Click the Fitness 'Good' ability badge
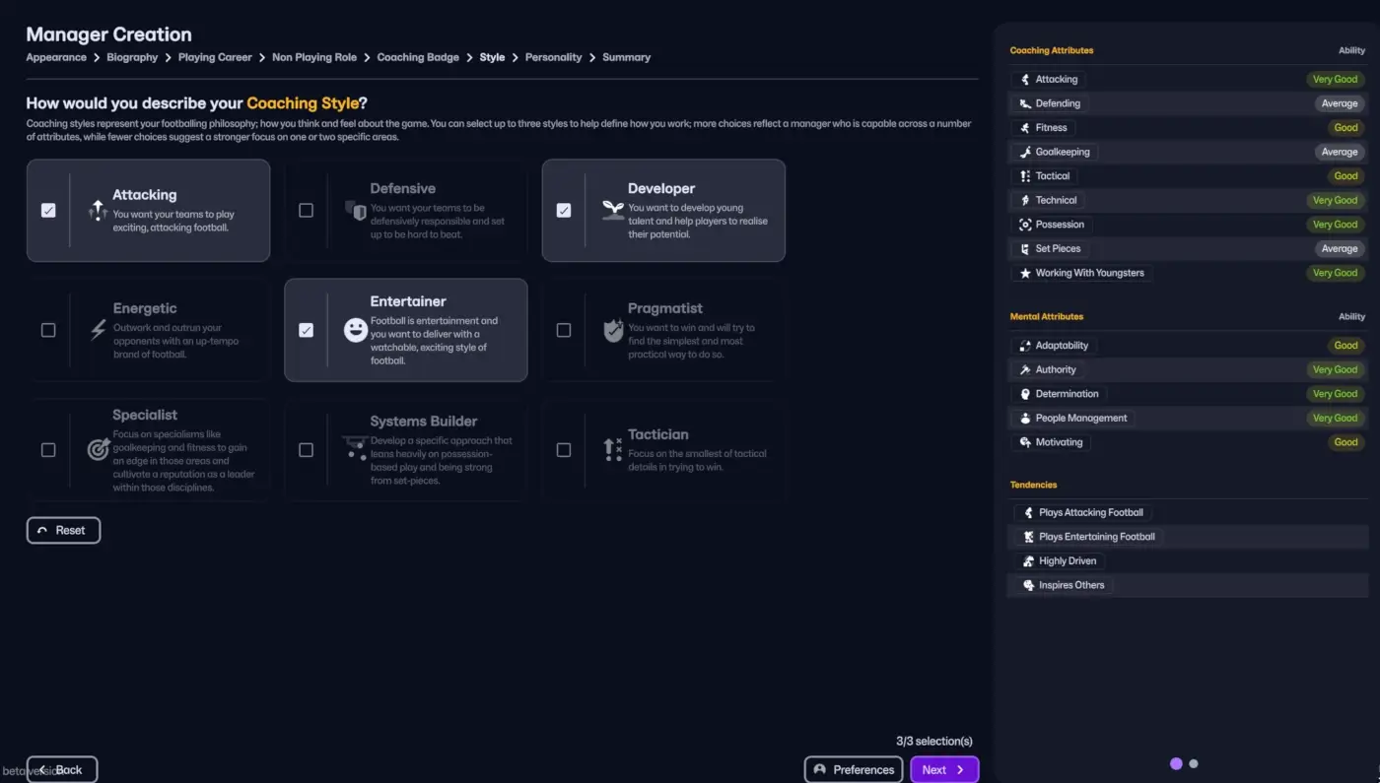The height and width of the screenshot is (783, 1380). point(1345,127)
